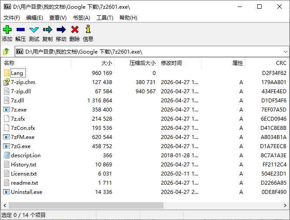
Task: Click the CRC value D2F34F62
Action: click(x=274, y=73)
